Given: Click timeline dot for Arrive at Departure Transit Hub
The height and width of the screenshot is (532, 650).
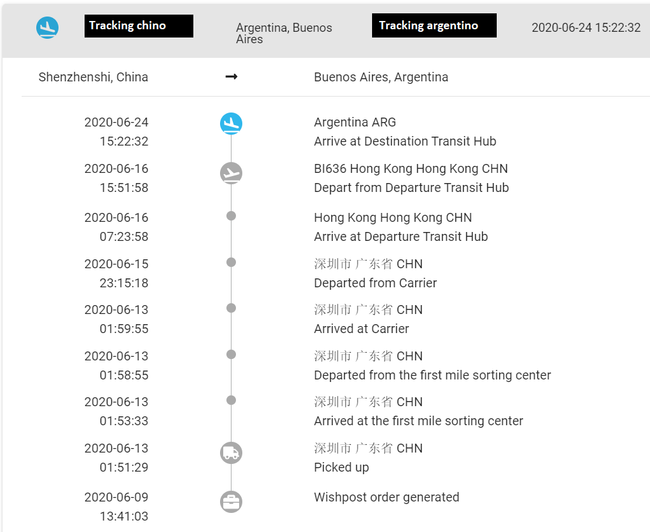Looking at the screenshot, I should 231,216.
